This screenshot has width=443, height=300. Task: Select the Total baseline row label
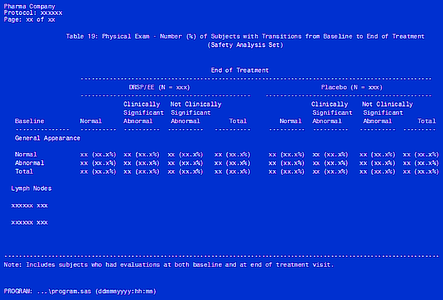pos(24,172)
